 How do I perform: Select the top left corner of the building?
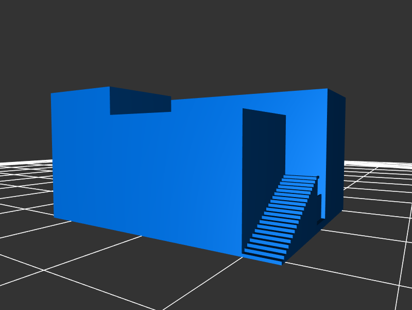click(51, 94)
